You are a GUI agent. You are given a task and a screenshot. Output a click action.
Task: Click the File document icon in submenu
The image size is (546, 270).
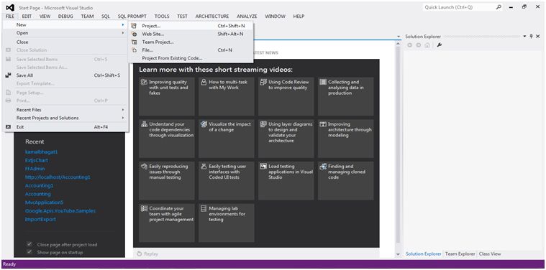(134, 50)
